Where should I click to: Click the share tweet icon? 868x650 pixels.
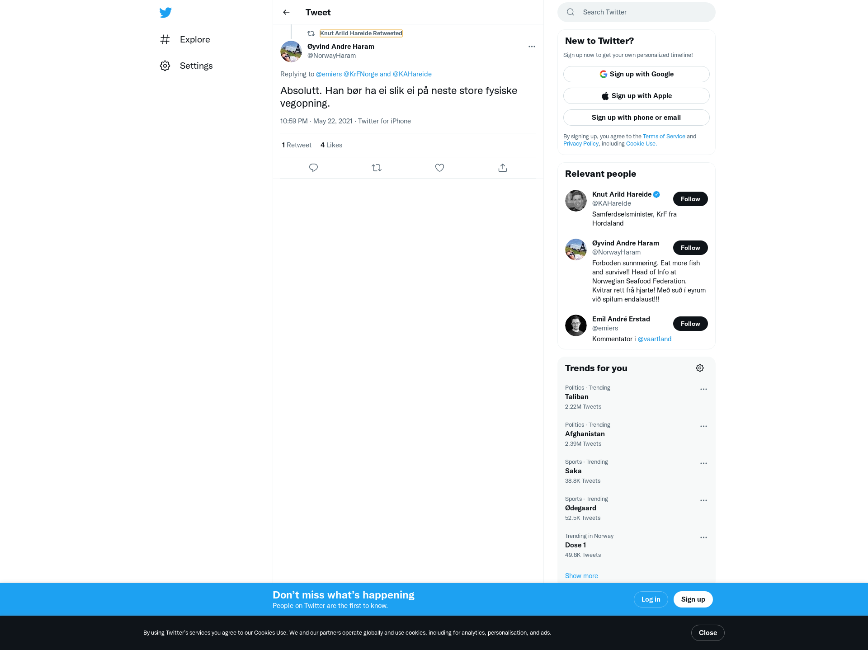[x=503, y=168]
